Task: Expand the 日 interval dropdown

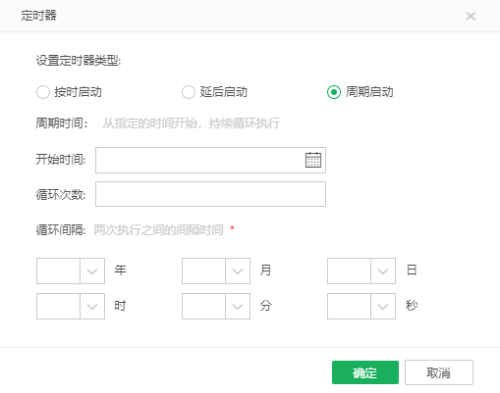Action: pos(383,270)
